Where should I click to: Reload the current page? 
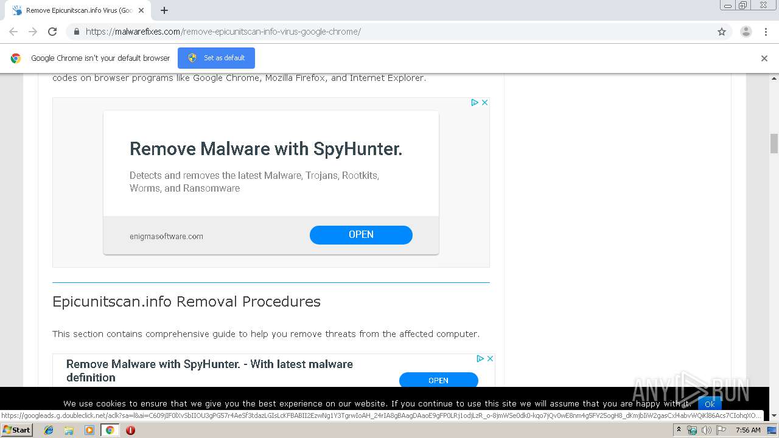click(x=52, y=32)
